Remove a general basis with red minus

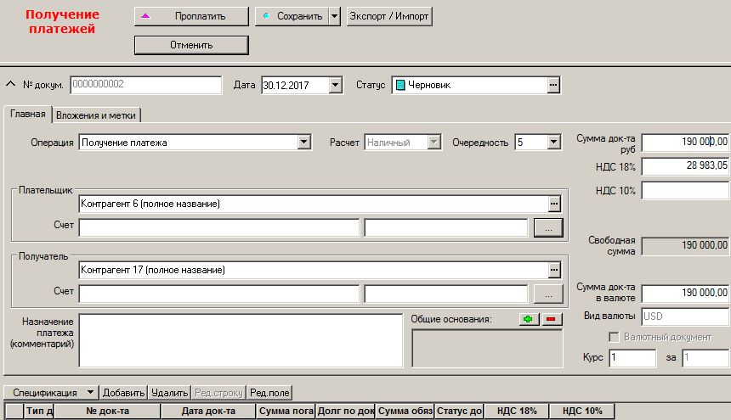pyautogui.click(x=552, y=319)
